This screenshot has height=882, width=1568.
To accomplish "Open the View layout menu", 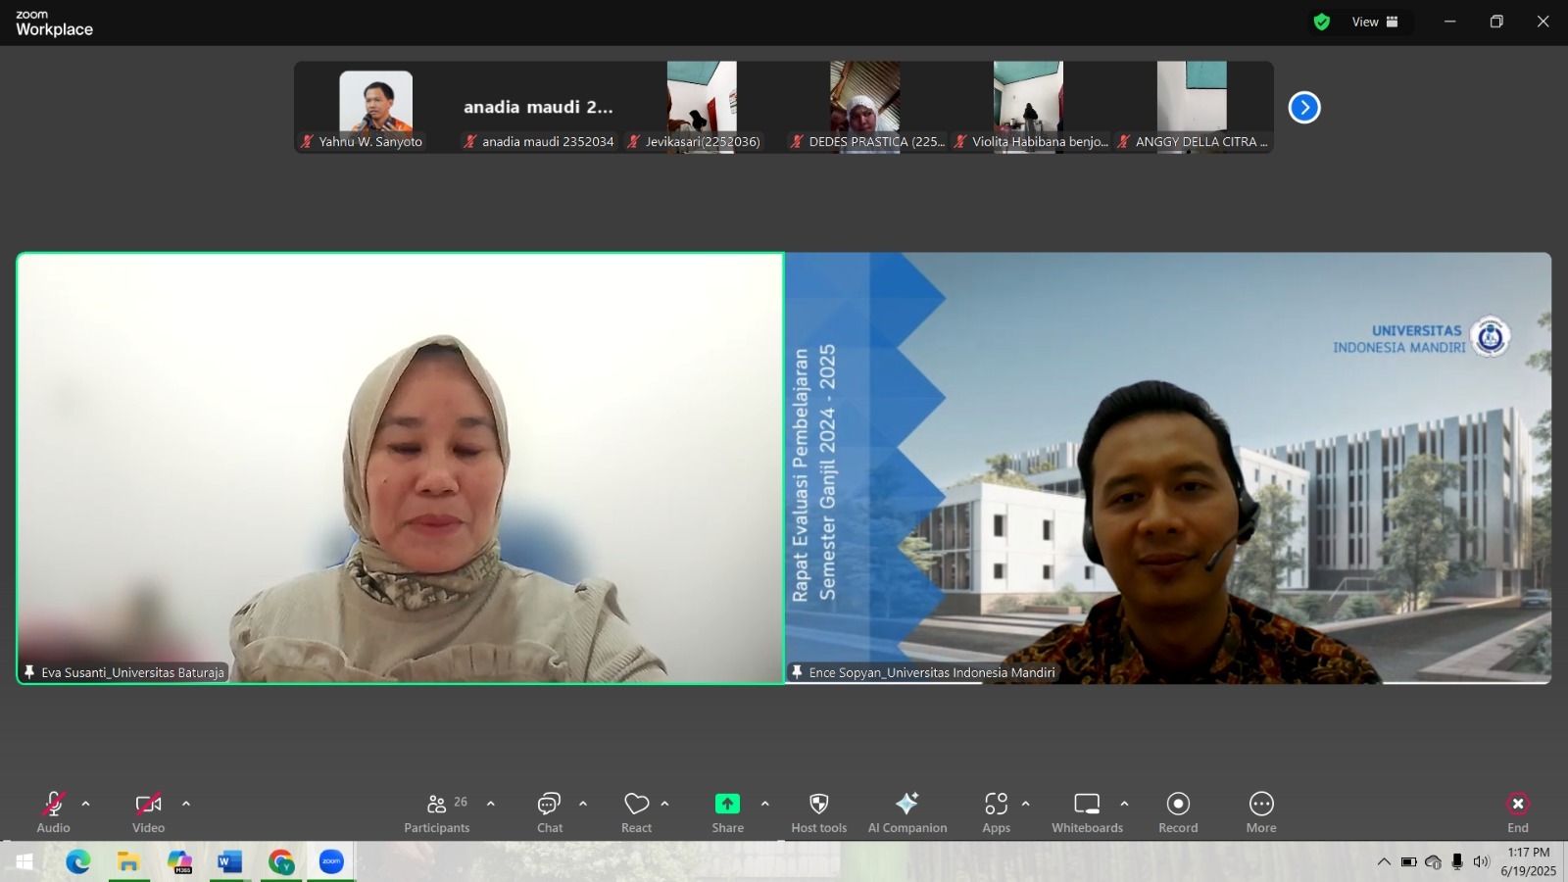I will [1375, 22].
